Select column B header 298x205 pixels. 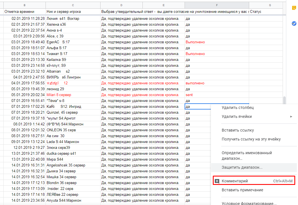pos(25,5)
